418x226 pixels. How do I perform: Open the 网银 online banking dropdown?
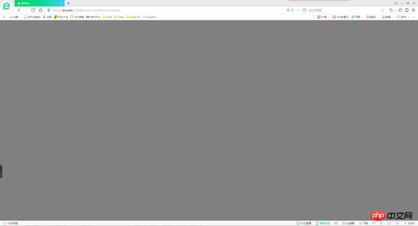(357, 17)
